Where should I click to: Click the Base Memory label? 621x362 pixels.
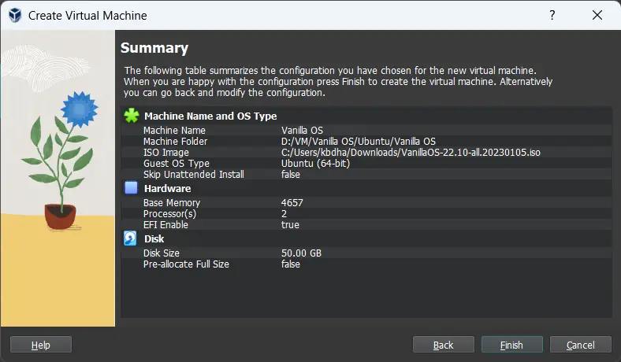172,202
